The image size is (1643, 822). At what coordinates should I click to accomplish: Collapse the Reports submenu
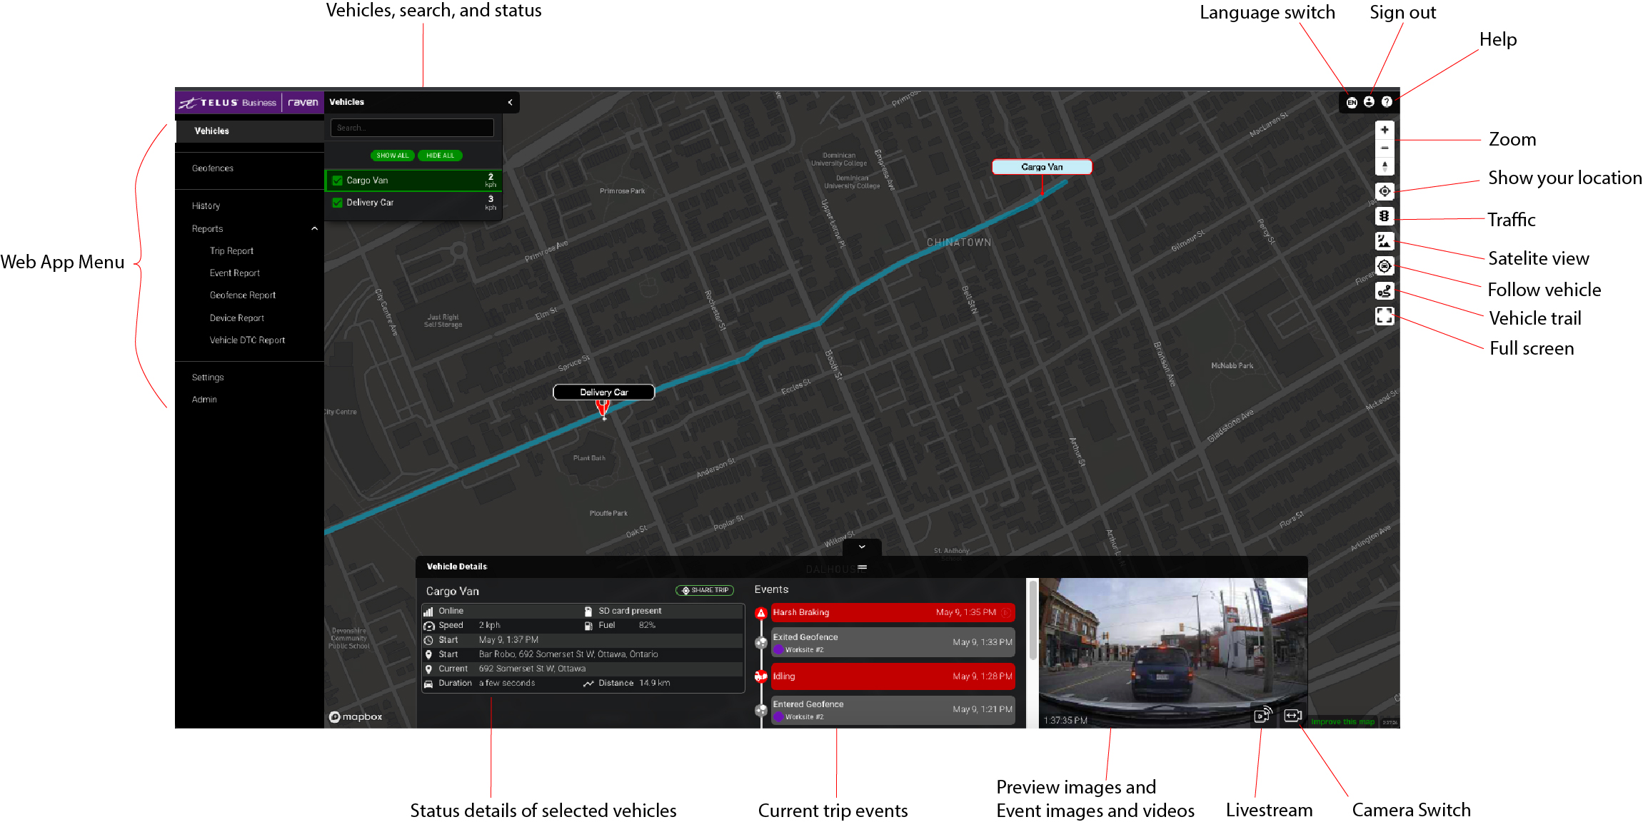click(314, 228)
